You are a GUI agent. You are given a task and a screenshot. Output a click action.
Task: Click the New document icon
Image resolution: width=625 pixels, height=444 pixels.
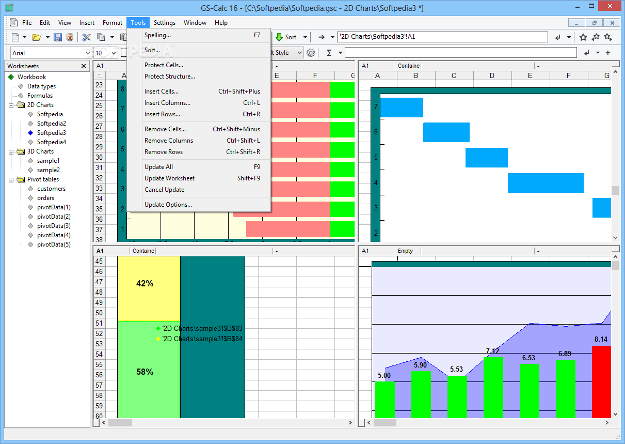[x=15, y=37]
